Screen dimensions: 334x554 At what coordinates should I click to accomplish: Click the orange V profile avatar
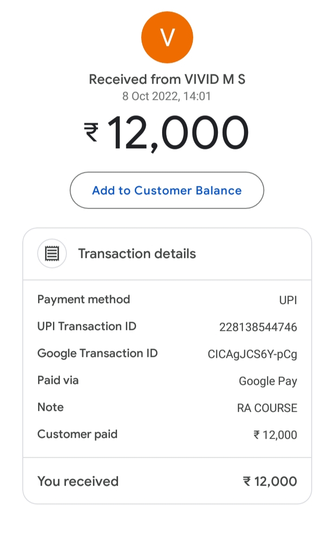tap(167, 37)
